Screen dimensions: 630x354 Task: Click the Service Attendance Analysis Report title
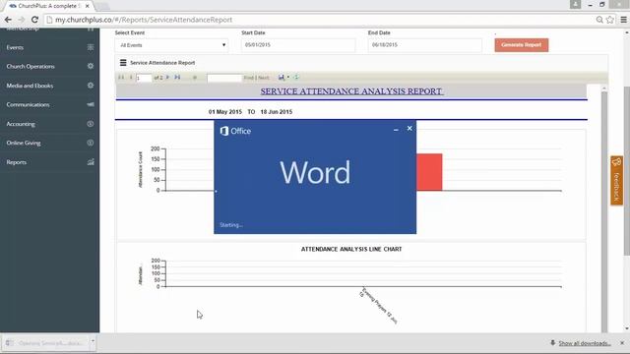(351, 91)
